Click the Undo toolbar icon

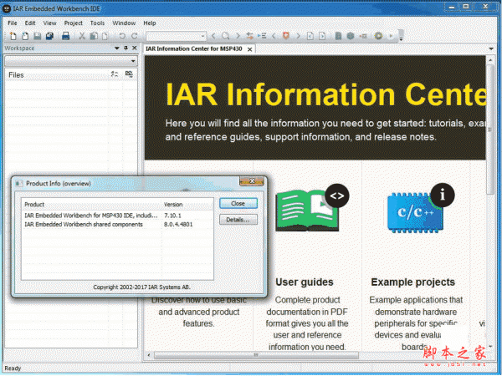(x=122, y=36)
